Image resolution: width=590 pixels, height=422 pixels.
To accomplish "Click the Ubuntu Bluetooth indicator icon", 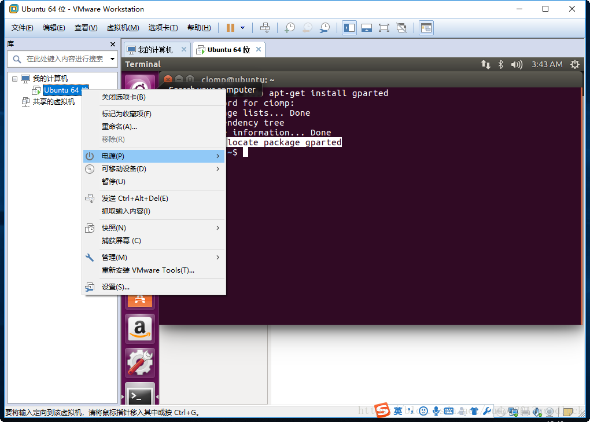I will (501, 64).
